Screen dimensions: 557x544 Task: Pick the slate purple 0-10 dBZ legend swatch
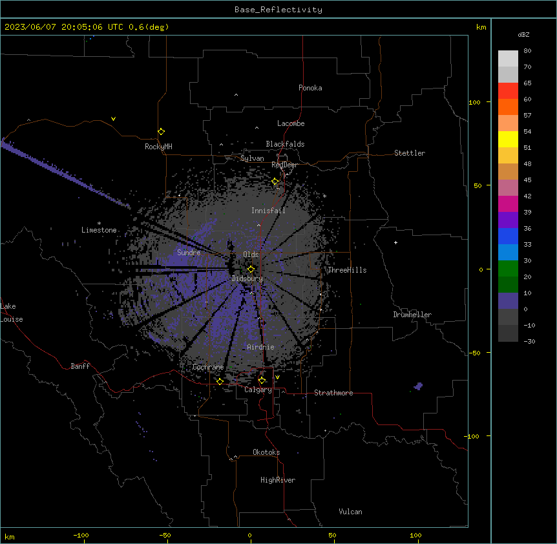(508, 301)
